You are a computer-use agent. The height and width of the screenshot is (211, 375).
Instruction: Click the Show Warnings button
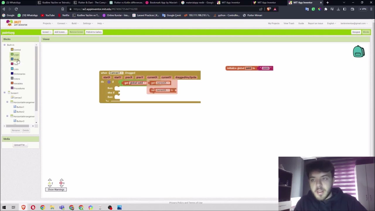(x=56, y=189)
